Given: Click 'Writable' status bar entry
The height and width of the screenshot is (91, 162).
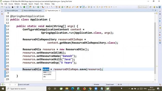Looking at the screenshot, I should point(96,84).
